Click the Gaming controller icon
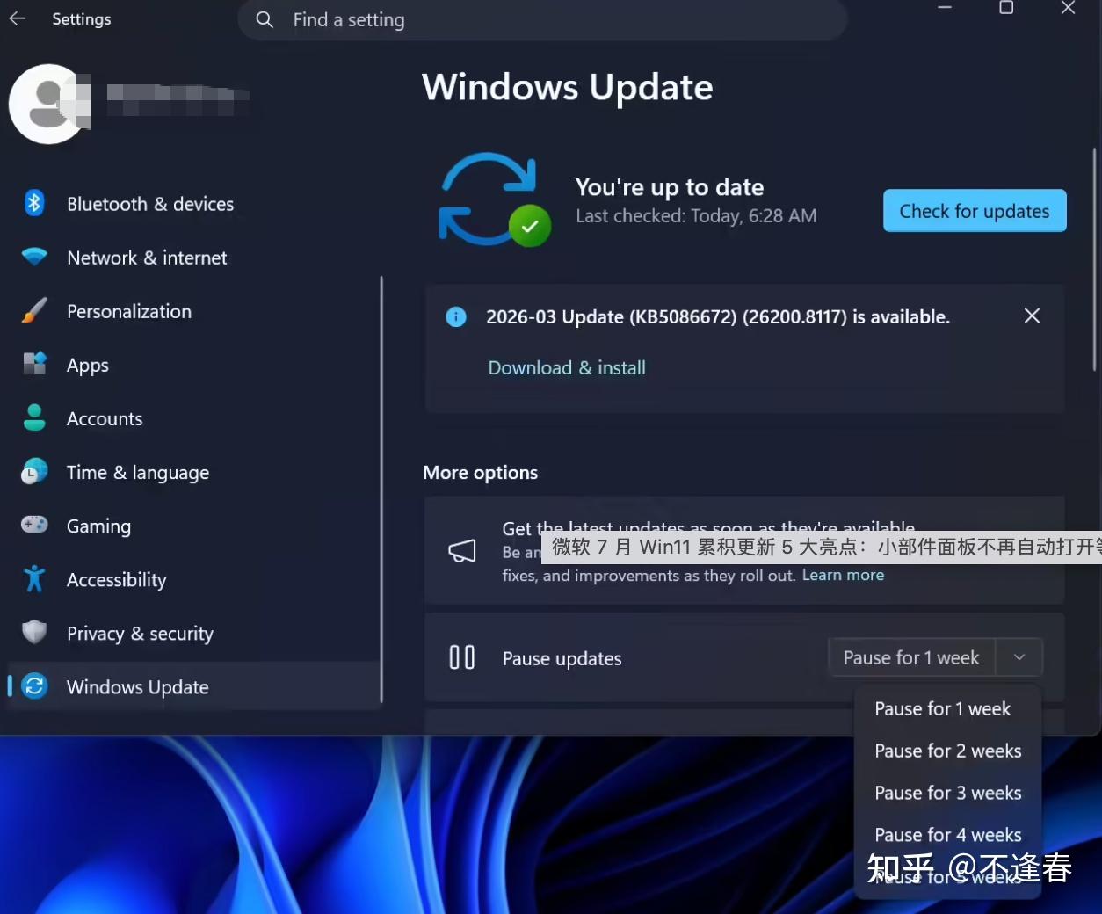 coord(34,525)
